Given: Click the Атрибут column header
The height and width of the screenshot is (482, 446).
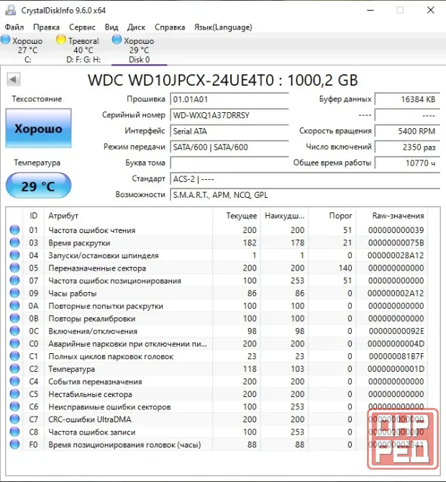Looking at the screenshot, I should coord(128,216).
